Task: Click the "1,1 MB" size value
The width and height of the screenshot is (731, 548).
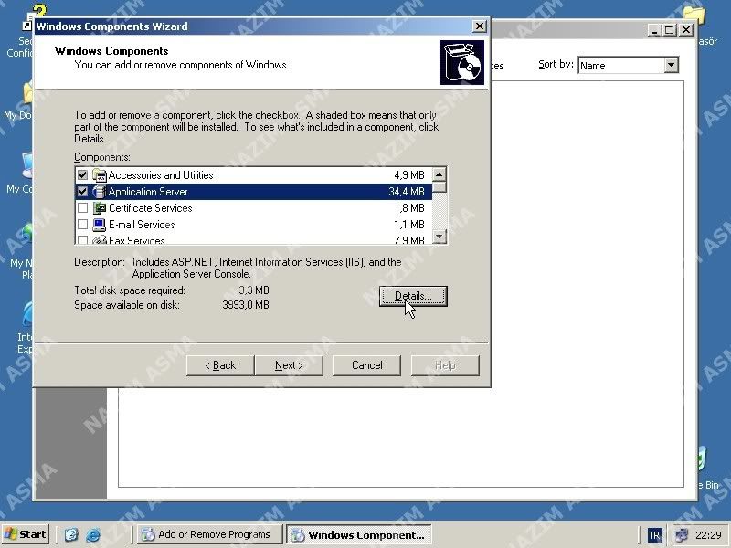Action: click(409, 225)
